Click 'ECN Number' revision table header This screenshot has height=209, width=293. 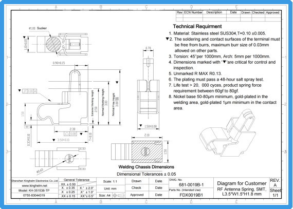pyautogui.click(x=193, y=12)
